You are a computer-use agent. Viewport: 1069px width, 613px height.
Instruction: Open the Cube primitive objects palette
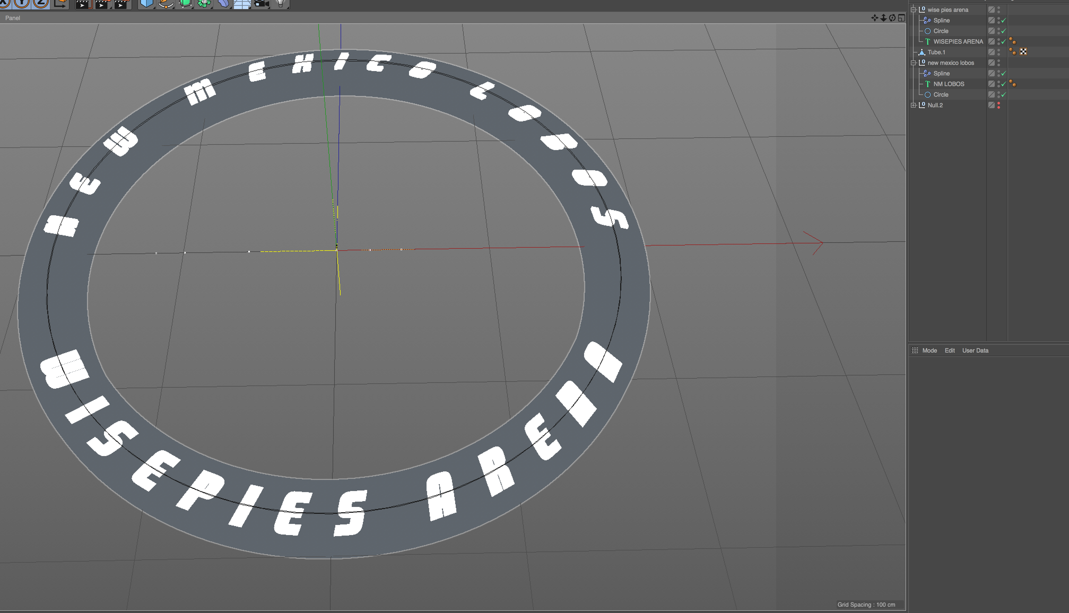point(146,4)
